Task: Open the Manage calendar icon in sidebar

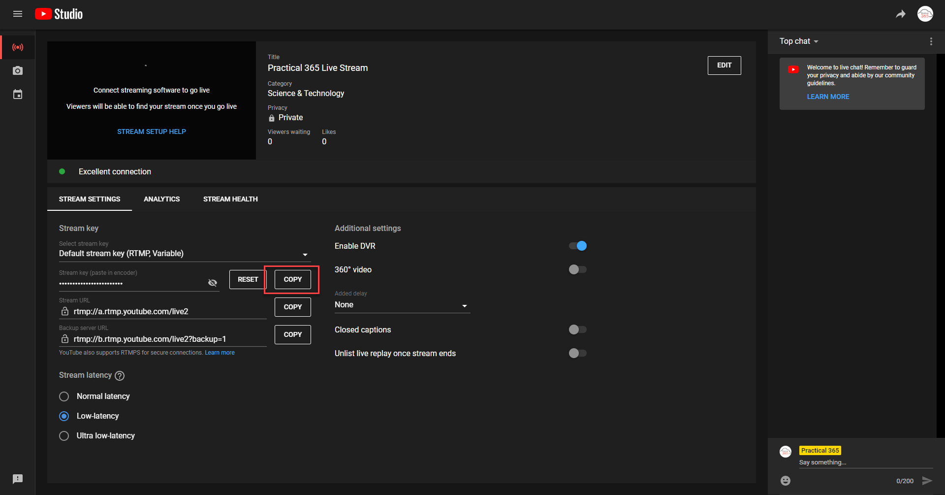Action: (18, 94)
